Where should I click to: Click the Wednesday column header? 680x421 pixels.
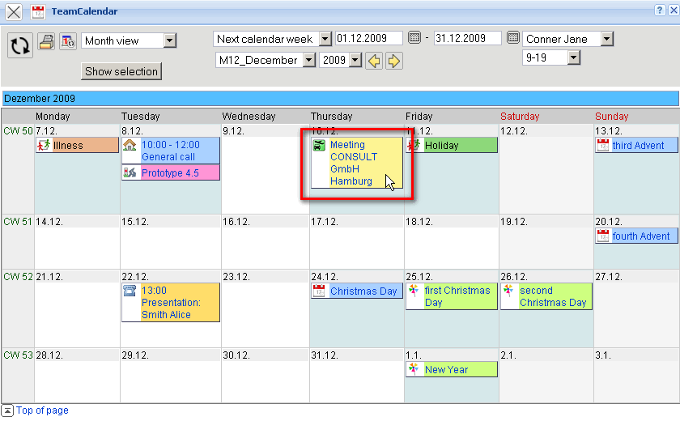click(249, 117)
